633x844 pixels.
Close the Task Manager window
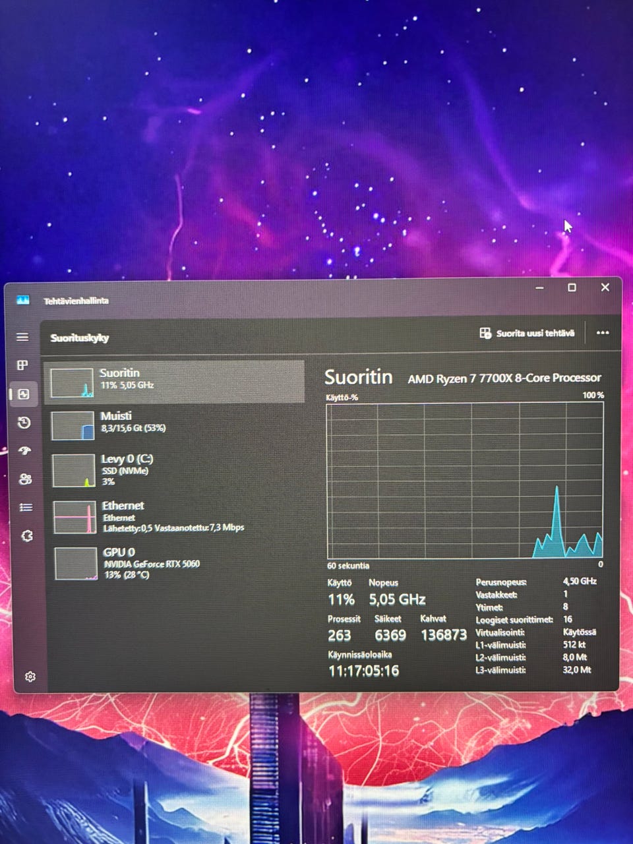605,287
